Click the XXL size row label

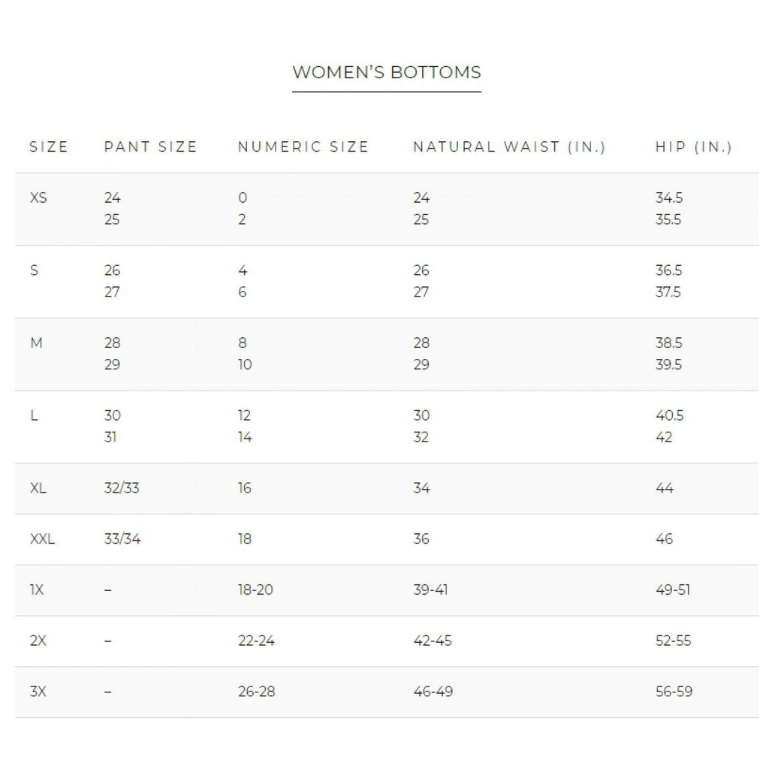click(42, 539)
